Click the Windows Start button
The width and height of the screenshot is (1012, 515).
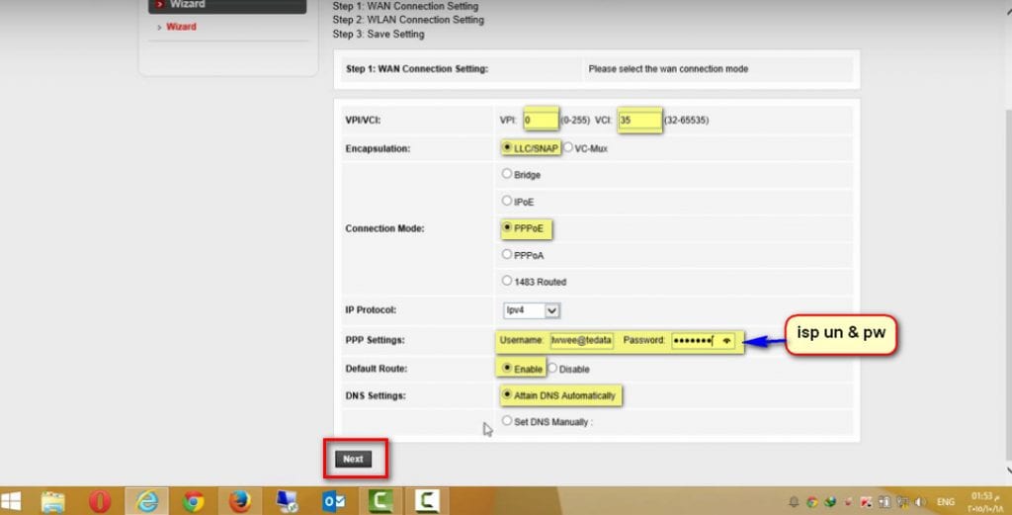[x=11, y=501]
